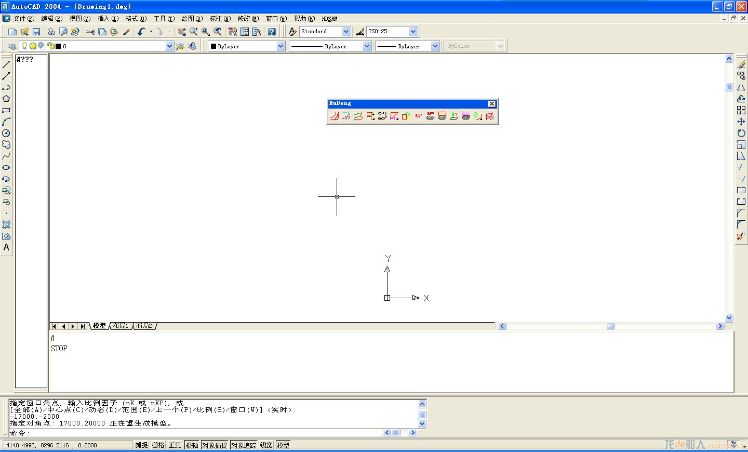This screenshot has height=452, width=748.
Task: Select the Circle draw tool
Action: (x=6, y=133)
